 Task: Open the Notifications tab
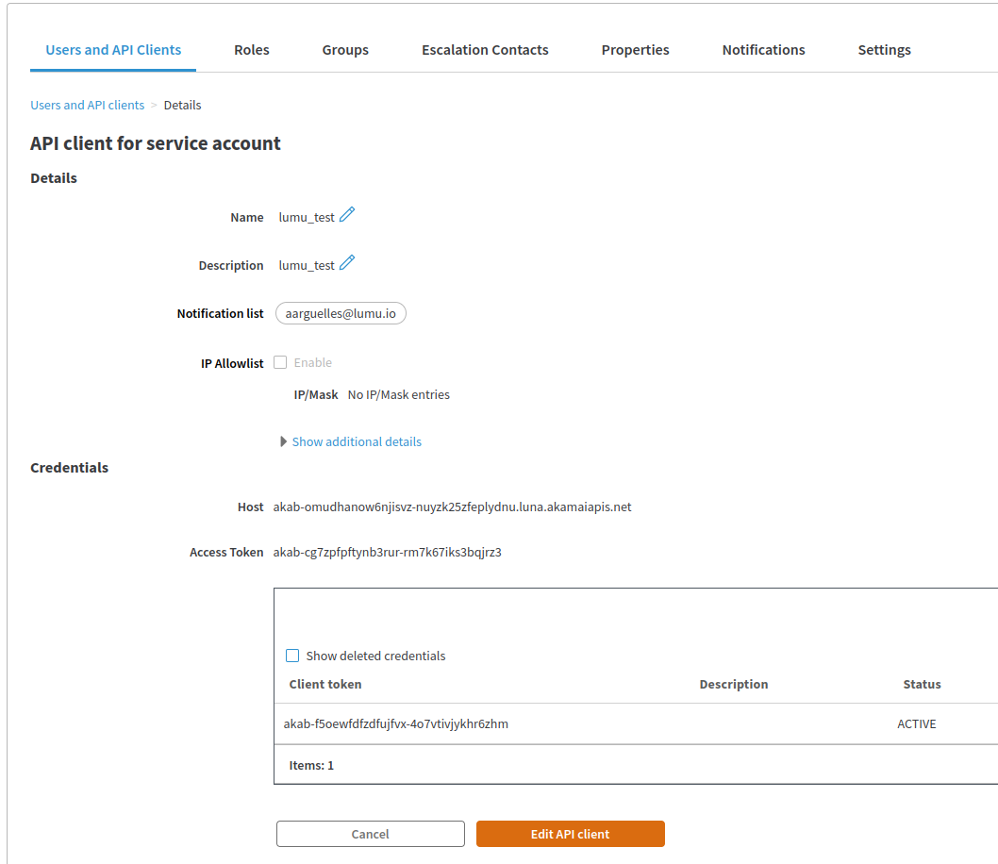click(763, 50)
